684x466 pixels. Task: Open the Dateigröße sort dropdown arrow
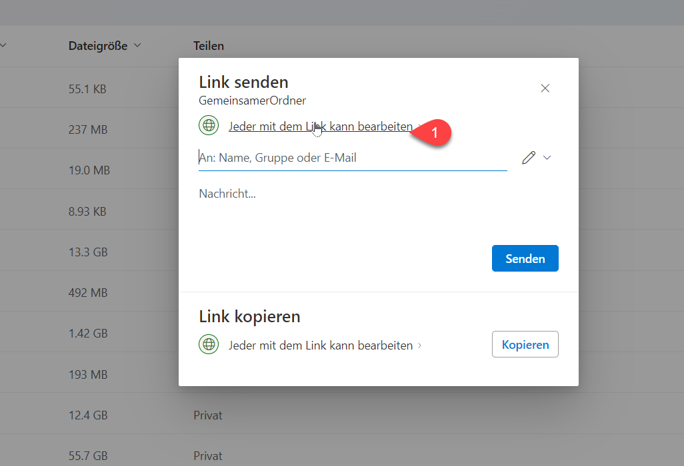(137, 46)
